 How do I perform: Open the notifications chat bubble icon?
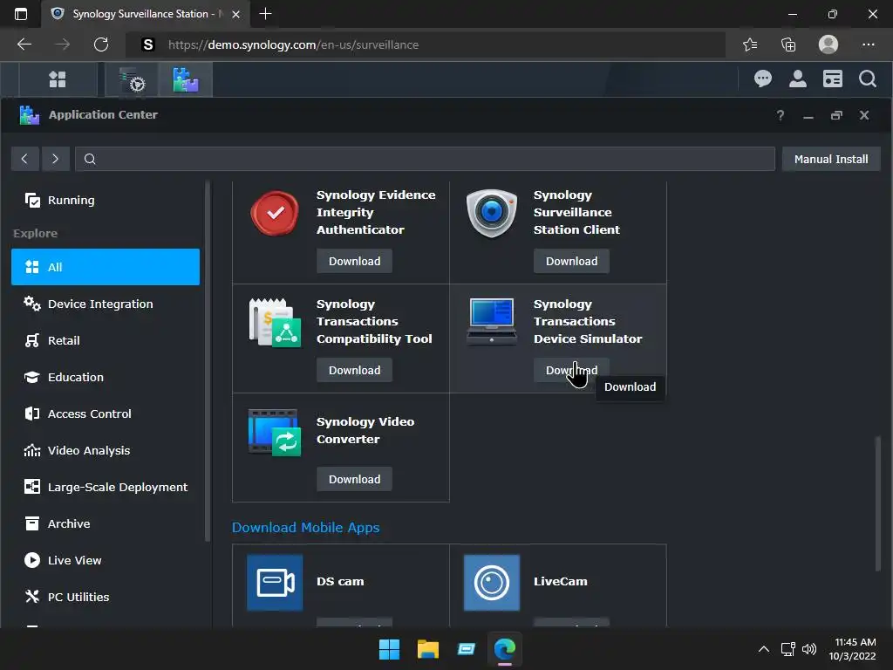[762, 79]
